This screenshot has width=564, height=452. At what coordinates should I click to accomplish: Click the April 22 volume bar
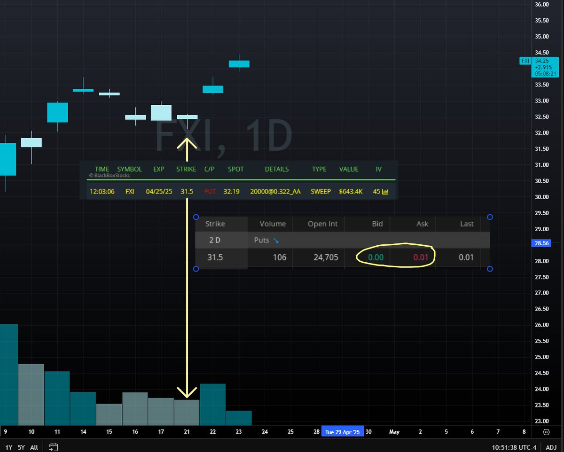click(x=213, y=404)
